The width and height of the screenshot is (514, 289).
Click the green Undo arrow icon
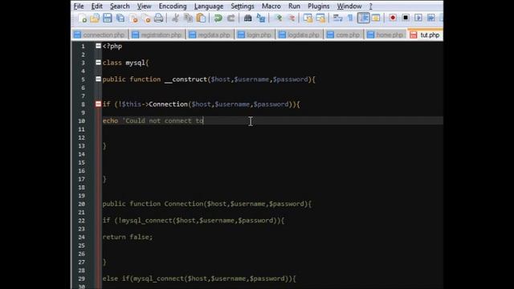pyautogui.click(x=218, y=18)
